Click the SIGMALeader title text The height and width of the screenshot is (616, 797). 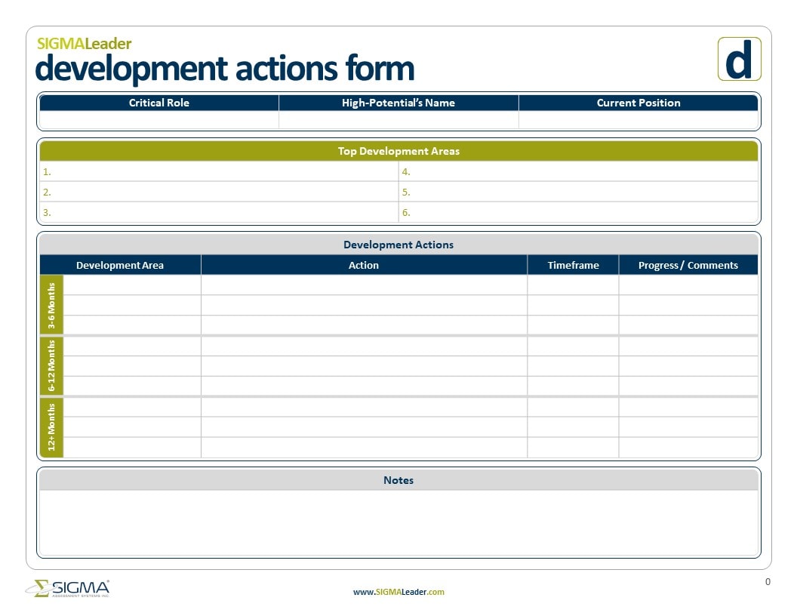pyautogui.click(x=84, y=44)
